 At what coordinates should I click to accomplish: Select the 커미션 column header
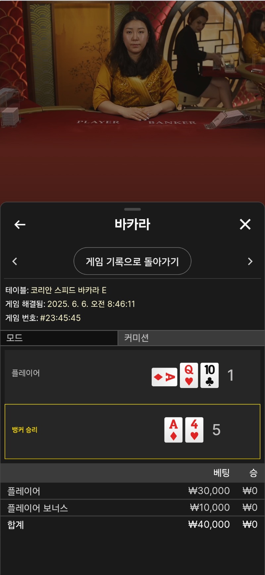tap(191, 338)
